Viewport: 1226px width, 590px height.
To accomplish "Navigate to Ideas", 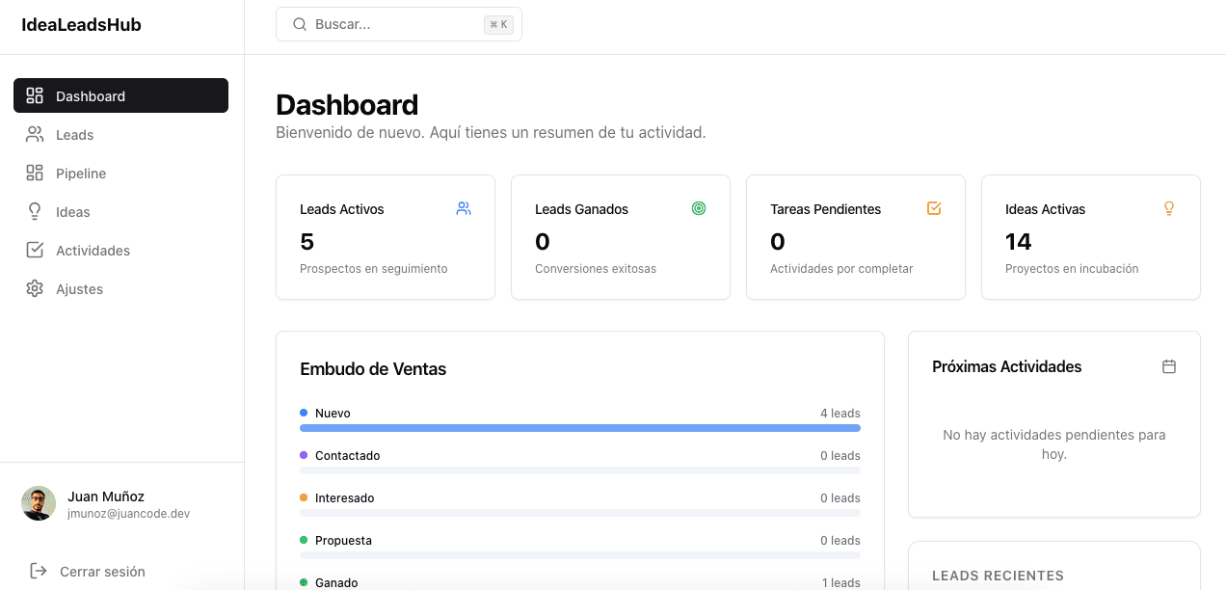I will click(120, 211).
